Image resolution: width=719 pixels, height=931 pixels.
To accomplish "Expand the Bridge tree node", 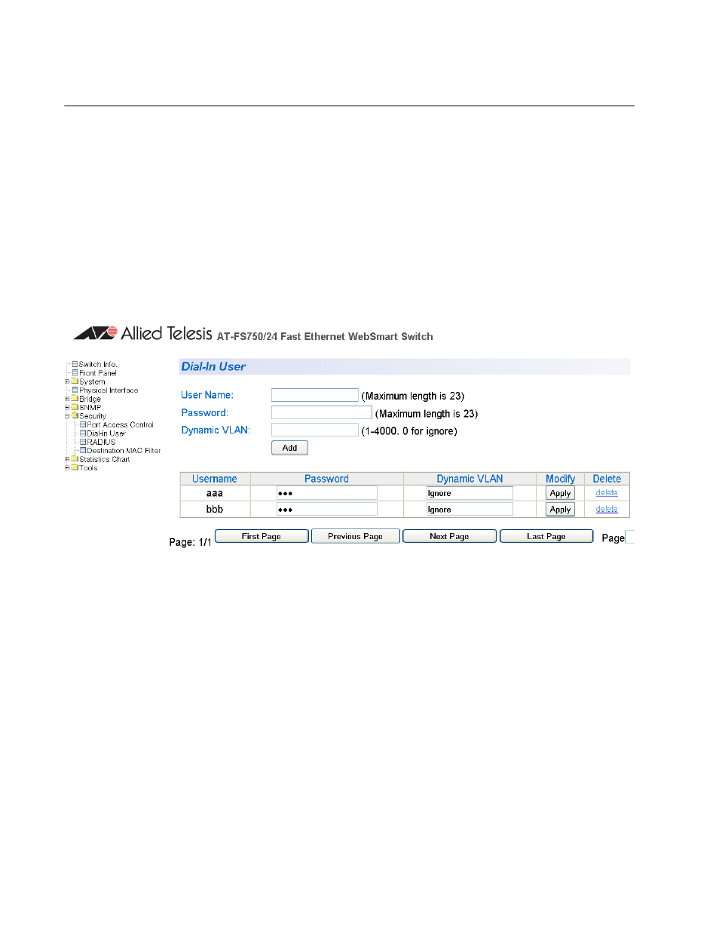I will [67, 400].
